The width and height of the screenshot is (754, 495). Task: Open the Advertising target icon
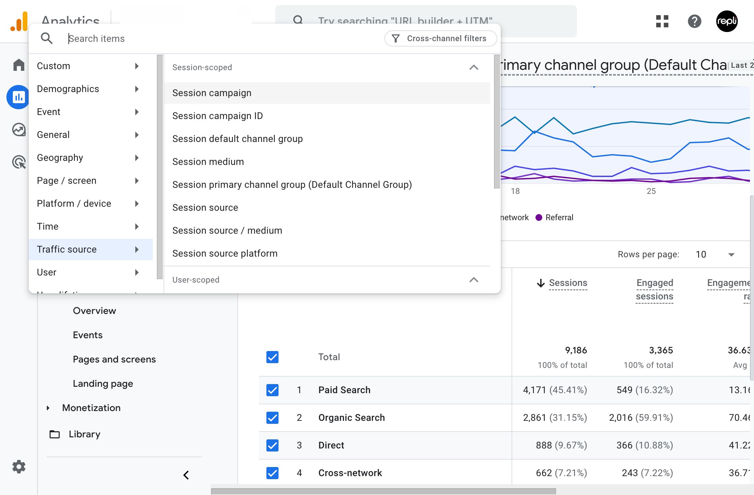19,162
